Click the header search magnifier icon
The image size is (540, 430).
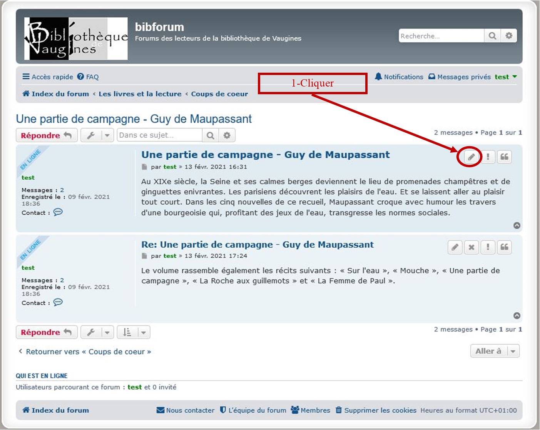492,36
